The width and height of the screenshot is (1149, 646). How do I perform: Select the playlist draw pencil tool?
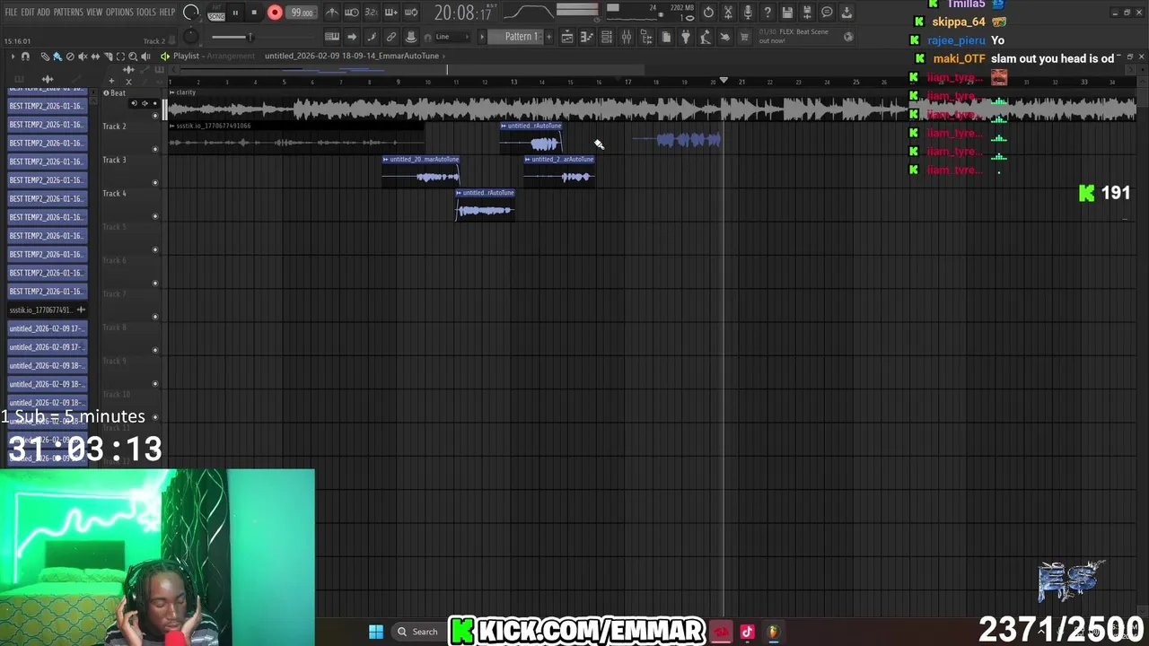pos(45,57)
